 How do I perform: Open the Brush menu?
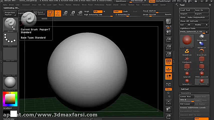[x=11, y=5]
